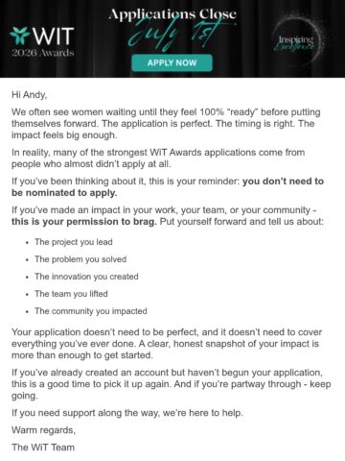Click the Applications Close banner heading
Viewport: 345px width, 461px height.
pos(172,14)
